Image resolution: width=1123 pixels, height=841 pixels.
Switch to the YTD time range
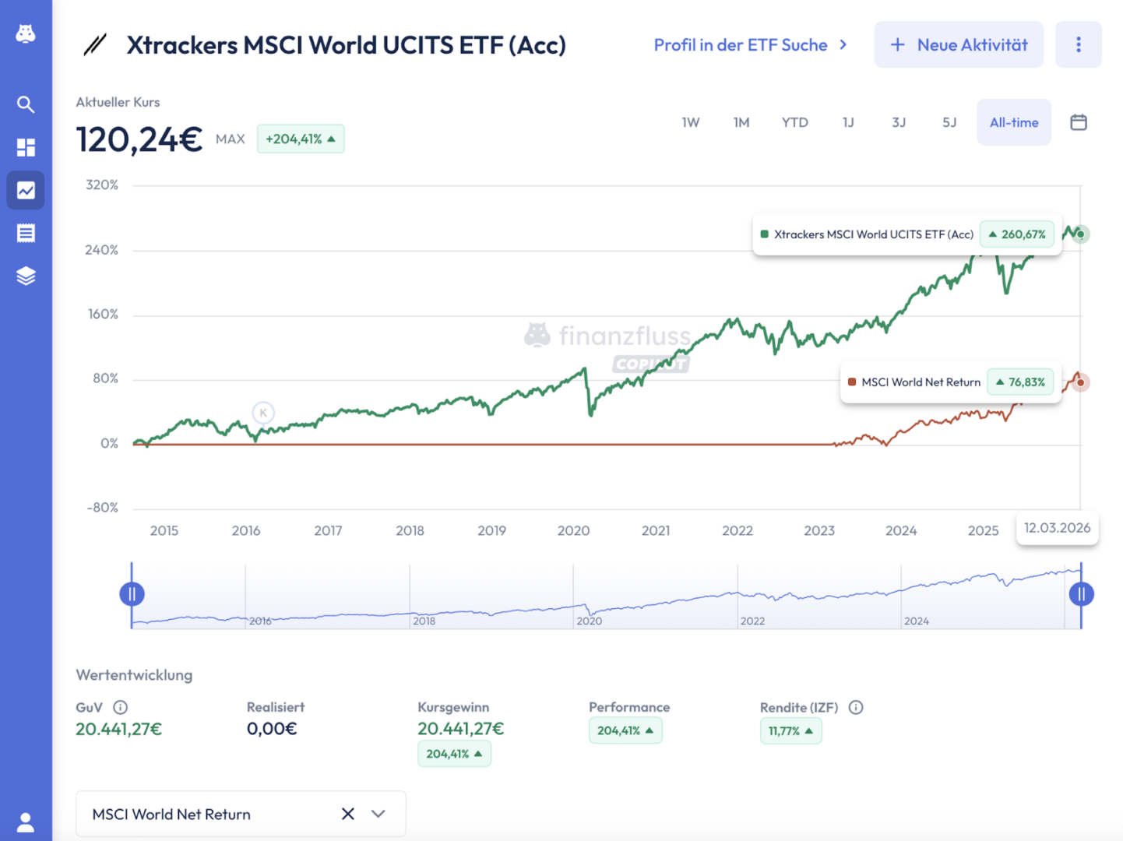(794, 122)
